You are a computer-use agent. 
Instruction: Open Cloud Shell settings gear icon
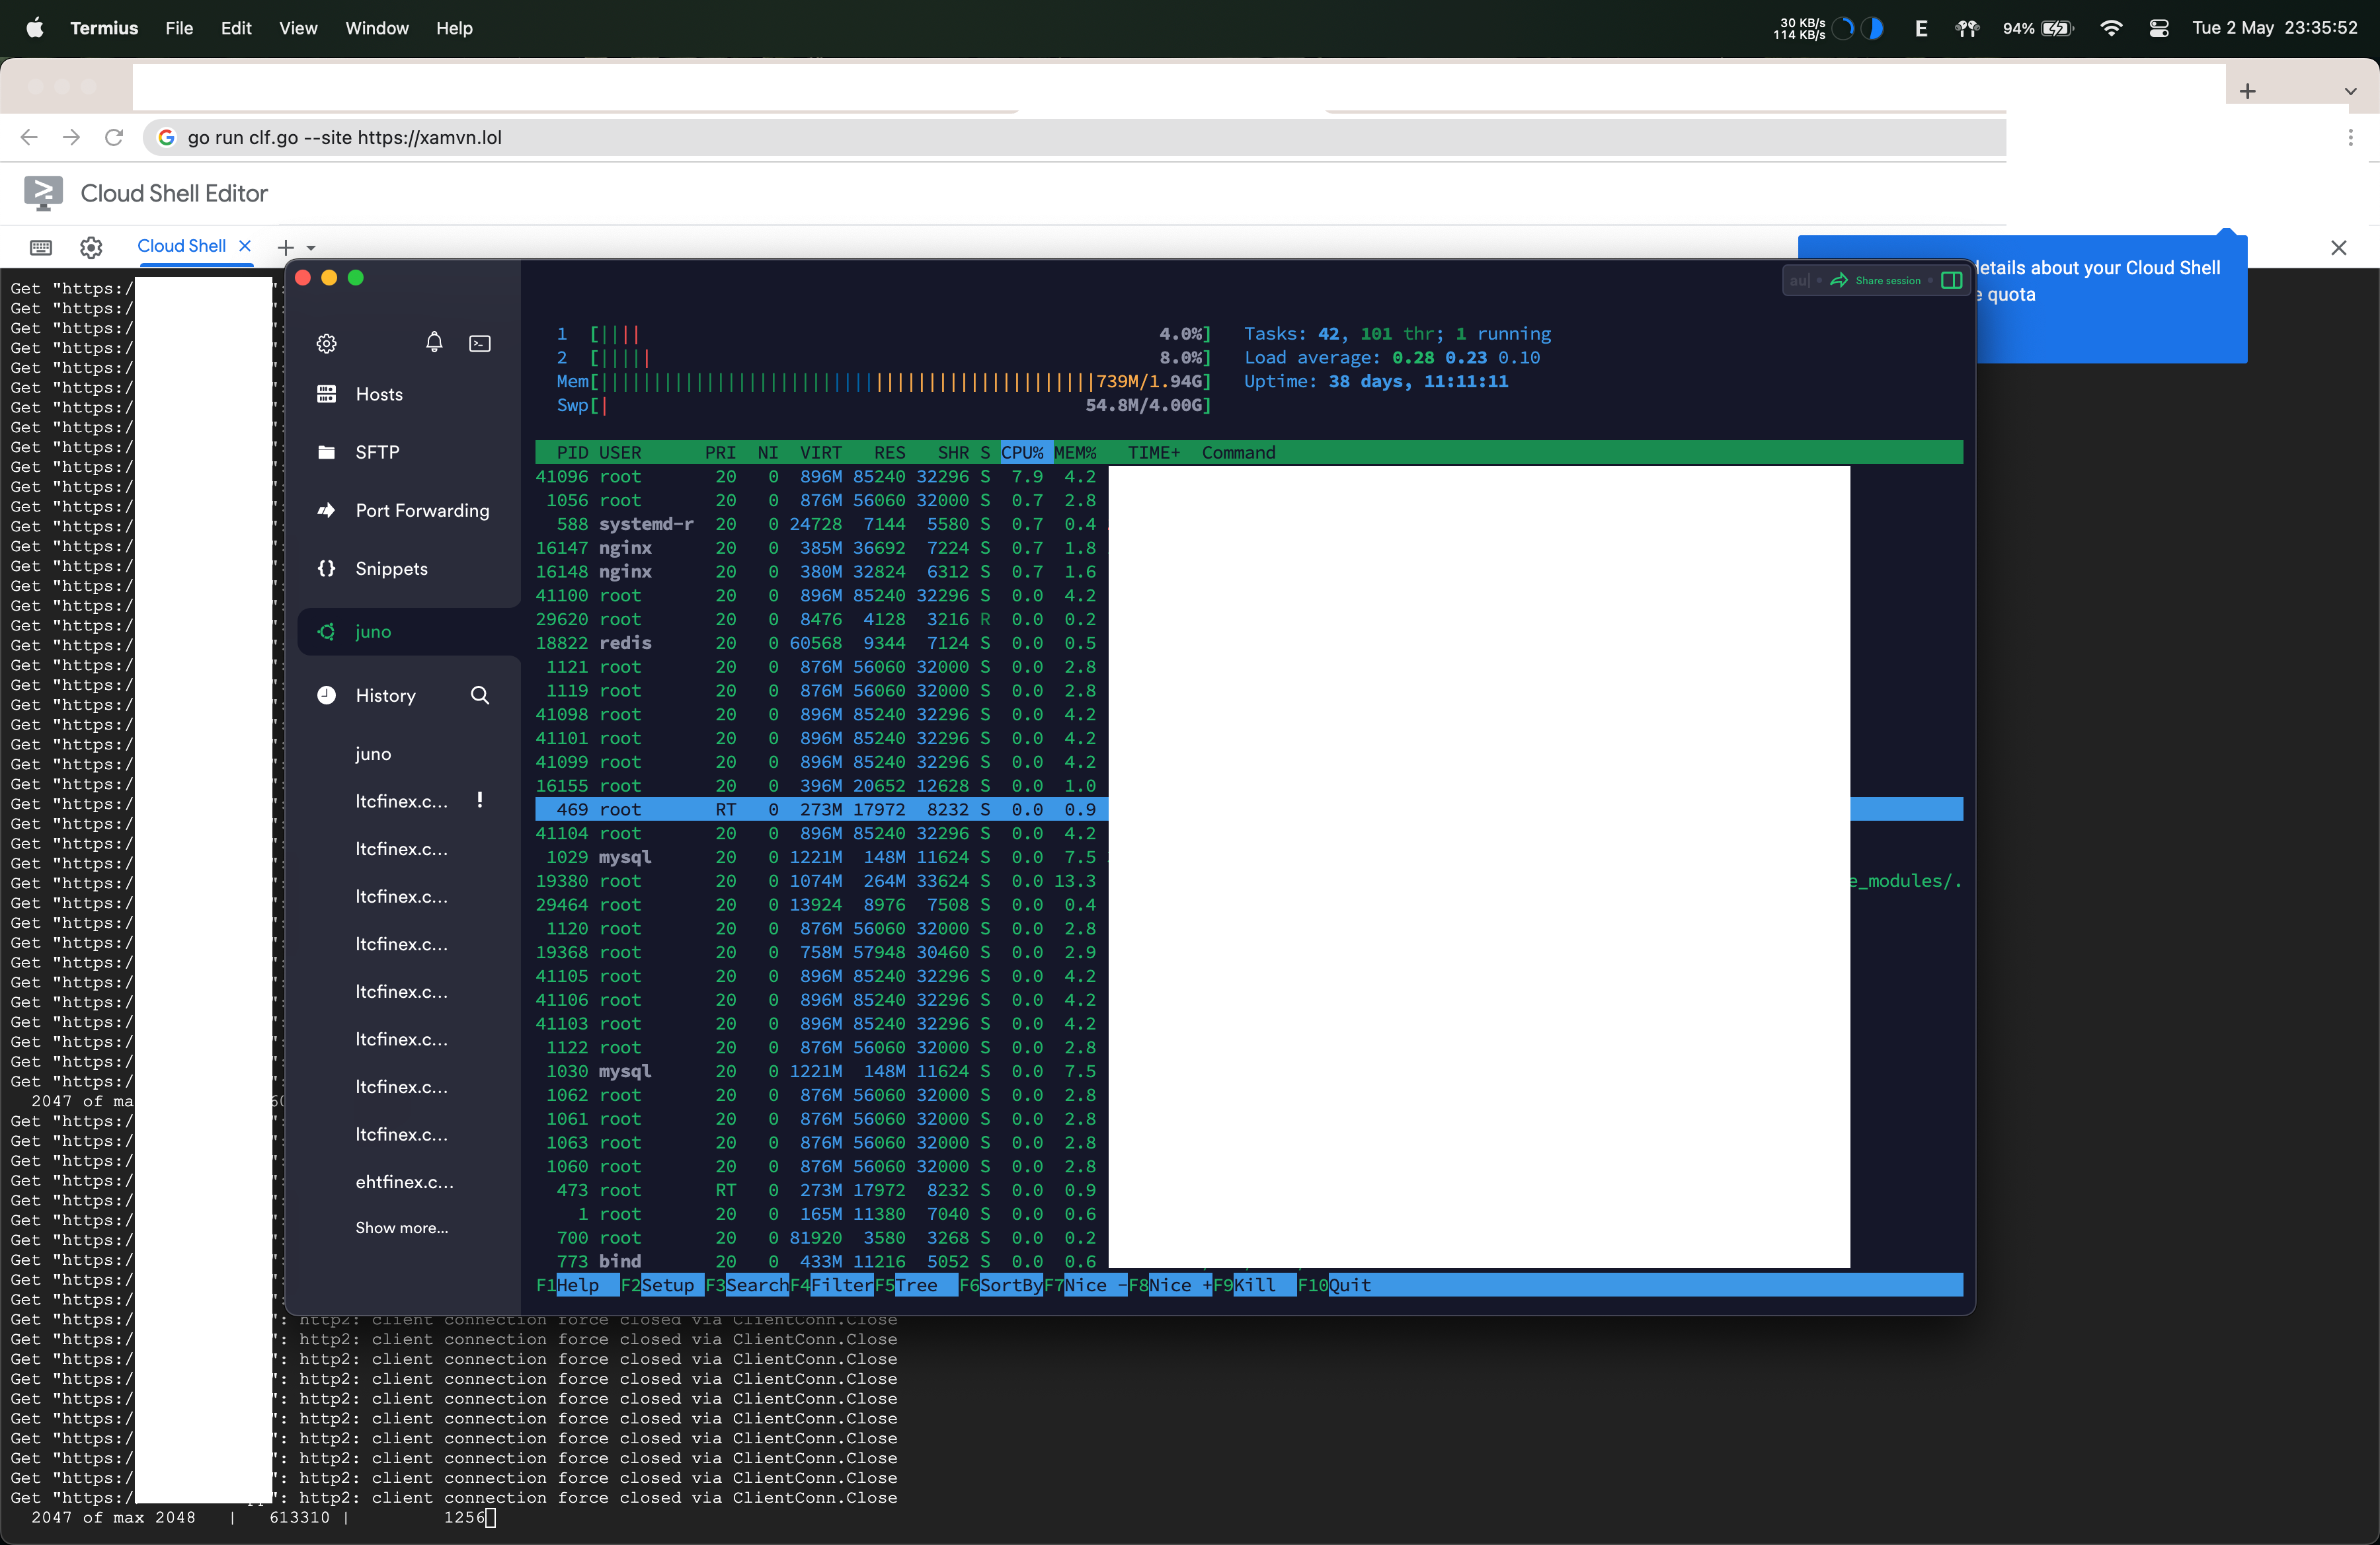coord(91,247)
